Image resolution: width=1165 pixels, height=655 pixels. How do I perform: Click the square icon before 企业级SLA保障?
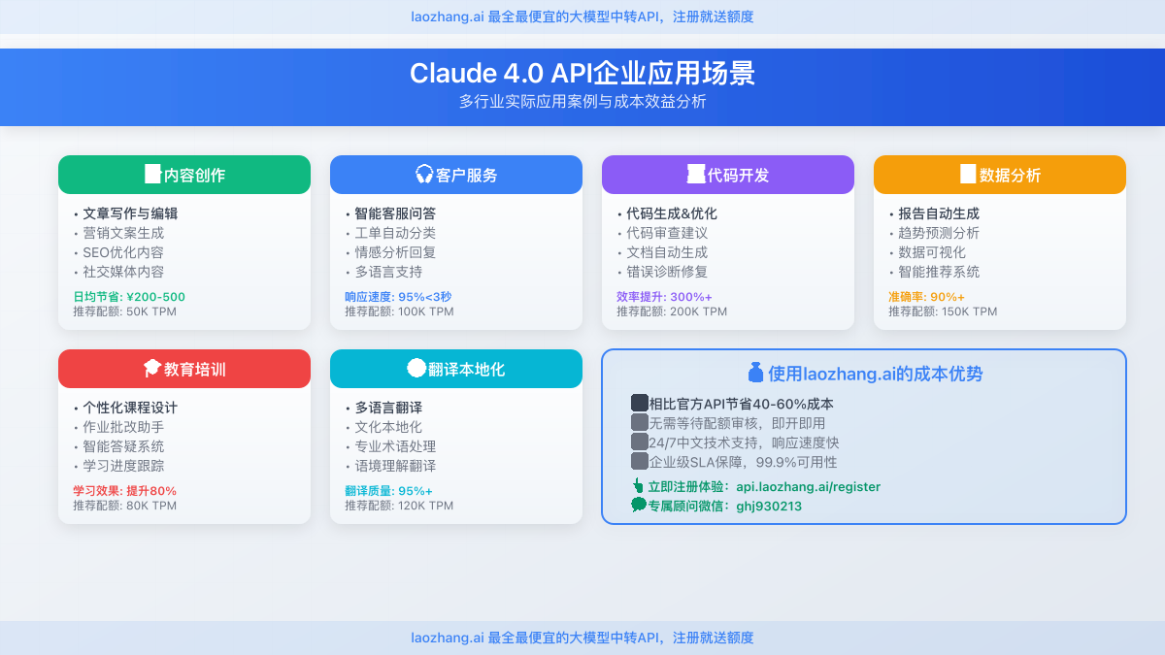[639, 462]
